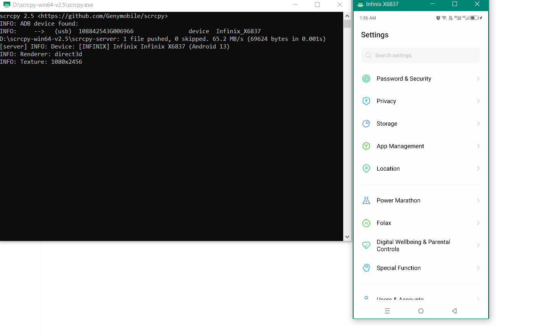Click the console scrollbar thumb
The image size is (536, 336).
pos(347,24)
